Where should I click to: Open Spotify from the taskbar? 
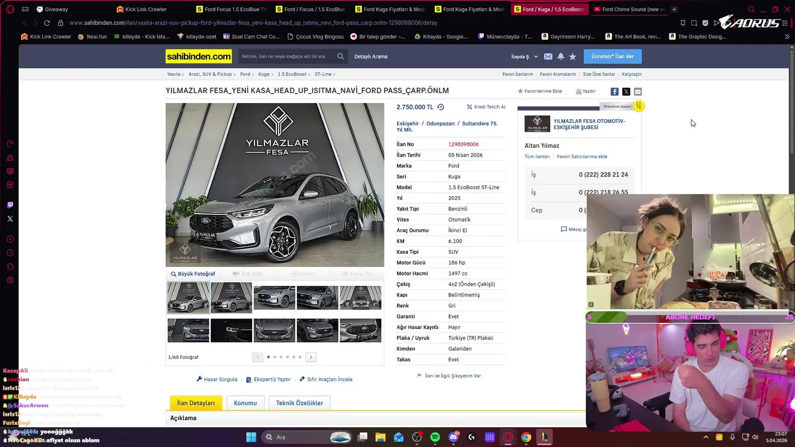(435, 437)
